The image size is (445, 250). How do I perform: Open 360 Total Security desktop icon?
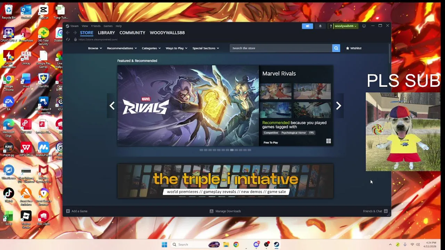(x=43, y=37)
